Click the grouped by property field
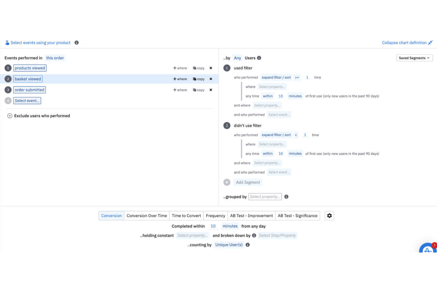 tap(265, 197)
